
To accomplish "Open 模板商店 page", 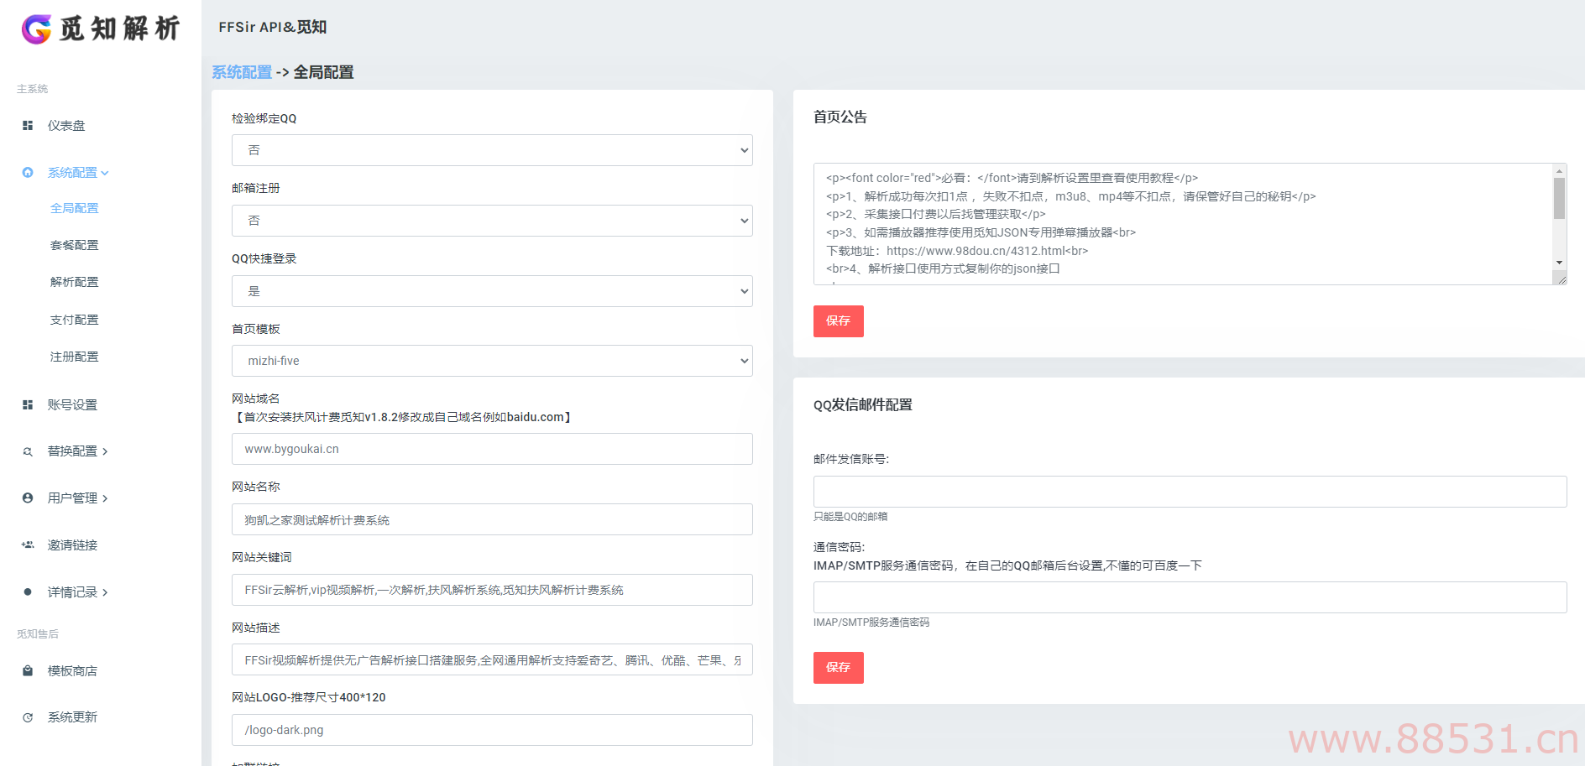I will coord(72,671).
